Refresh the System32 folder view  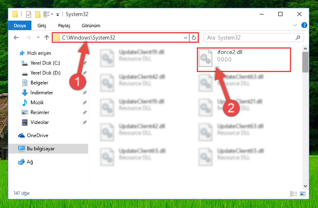tap(194, 37)
